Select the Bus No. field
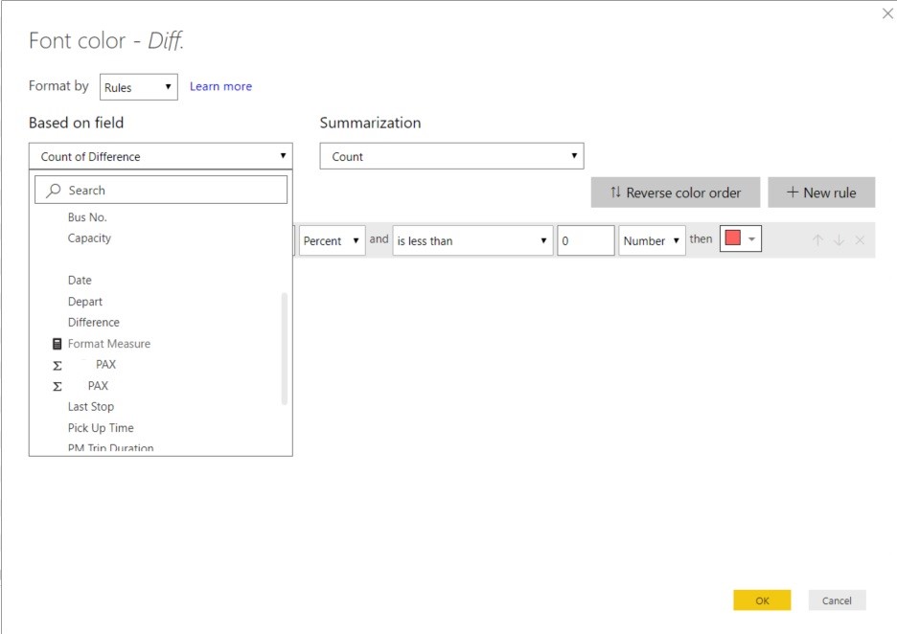The width and height of the screenshot is (897, 634). tap(87, 217)
